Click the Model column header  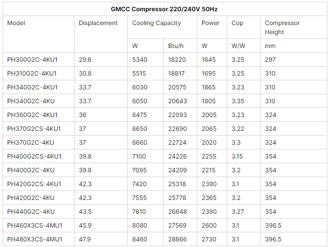click(x=16, y=23)
